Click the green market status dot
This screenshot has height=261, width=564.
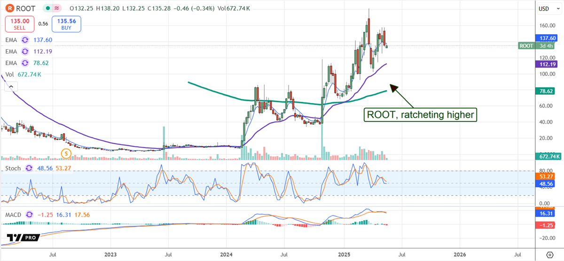pos(47,8)
